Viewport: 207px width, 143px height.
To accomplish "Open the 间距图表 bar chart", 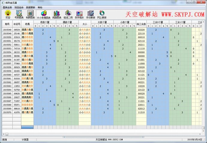I will (x=56, y=14).
